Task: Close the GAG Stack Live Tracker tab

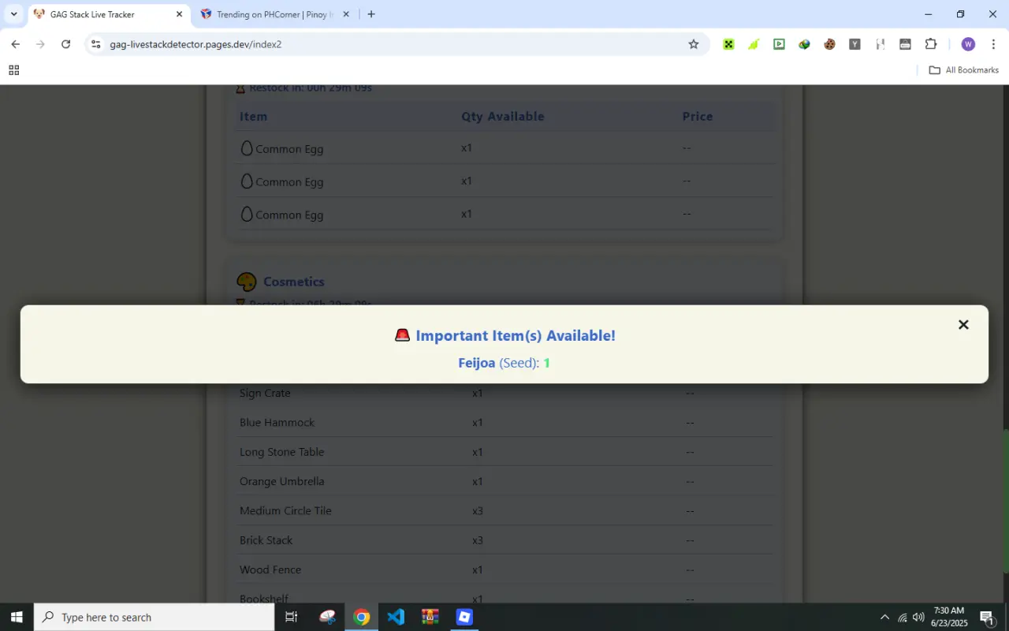Action: point(179,14)
